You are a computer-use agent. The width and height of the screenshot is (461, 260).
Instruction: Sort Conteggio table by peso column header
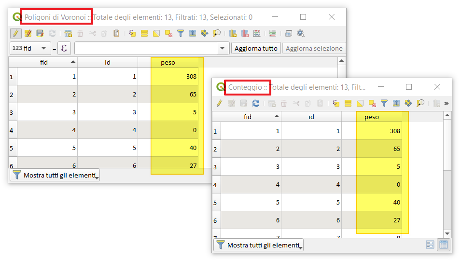pyautogui.click(x=372, y=117)
